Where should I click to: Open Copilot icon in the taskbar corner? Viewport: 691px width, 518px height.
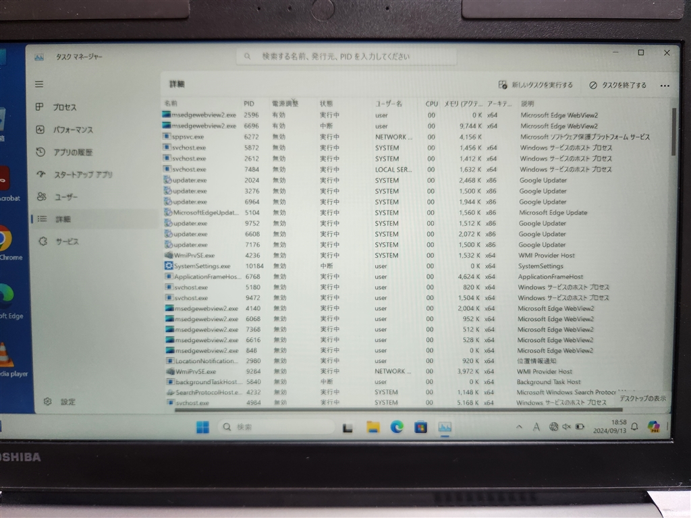click(653, 426)
